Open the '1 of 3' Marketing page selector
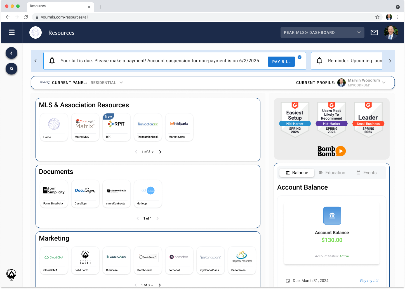The height and width of the screenshot is (289, 405). 147,285
